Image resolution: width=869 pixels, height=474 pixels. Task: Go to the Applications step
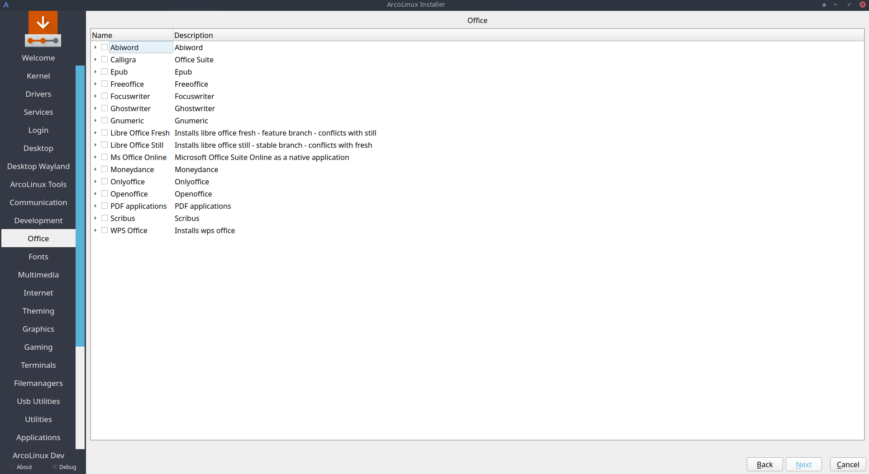38,437
